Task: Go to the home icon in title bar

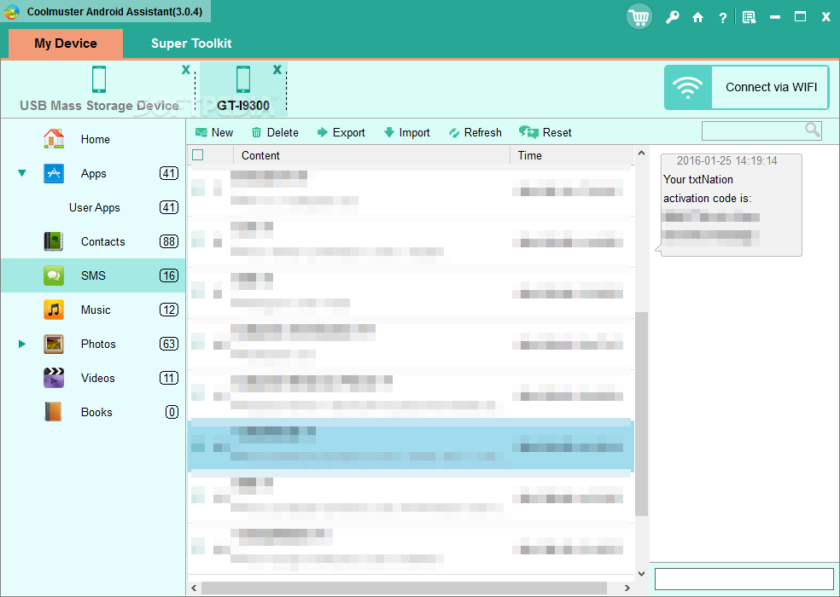Action: (x=697, y=18)
